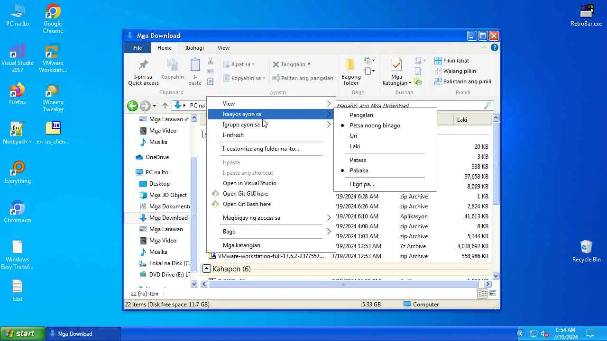The image size is (607, 341).
Task: Open the Ilipat sa dropdown
Action: pyautogui.click(x=239, y=64)
